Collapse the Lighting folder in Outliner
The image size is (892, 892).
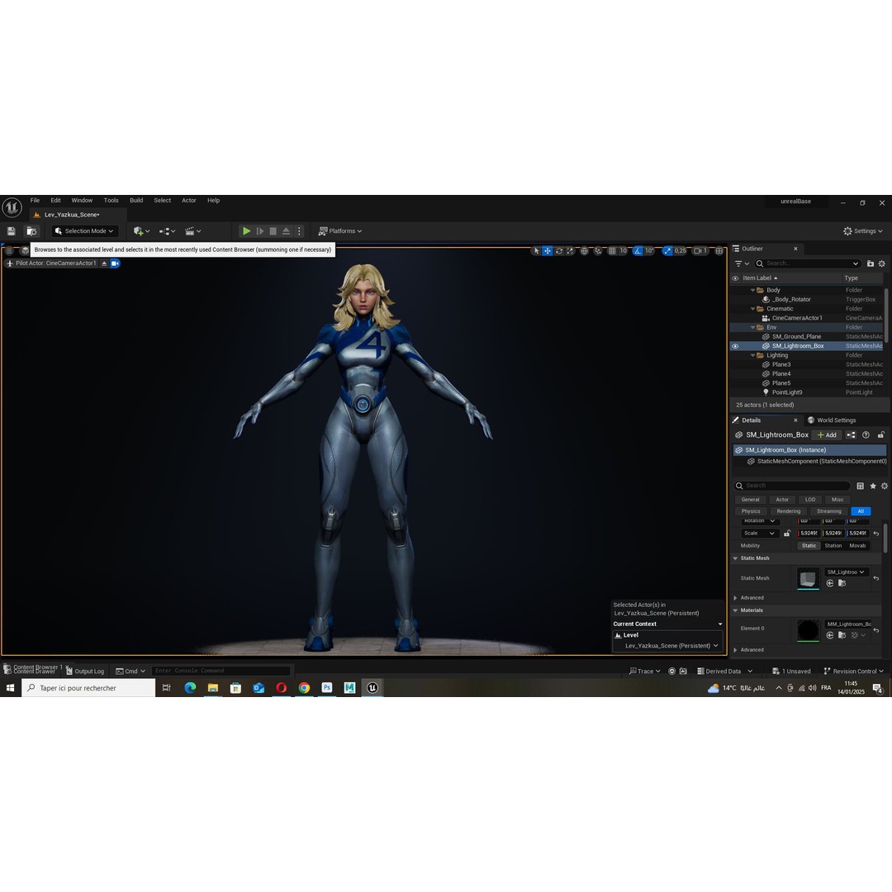[753, 355]
